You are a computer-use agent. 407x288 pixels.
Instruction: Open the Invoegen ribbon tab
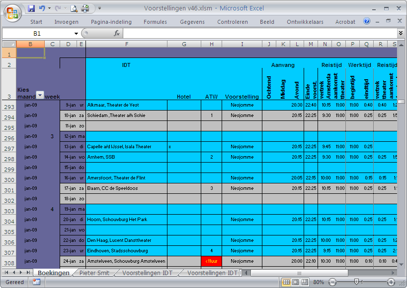[67, 22]
